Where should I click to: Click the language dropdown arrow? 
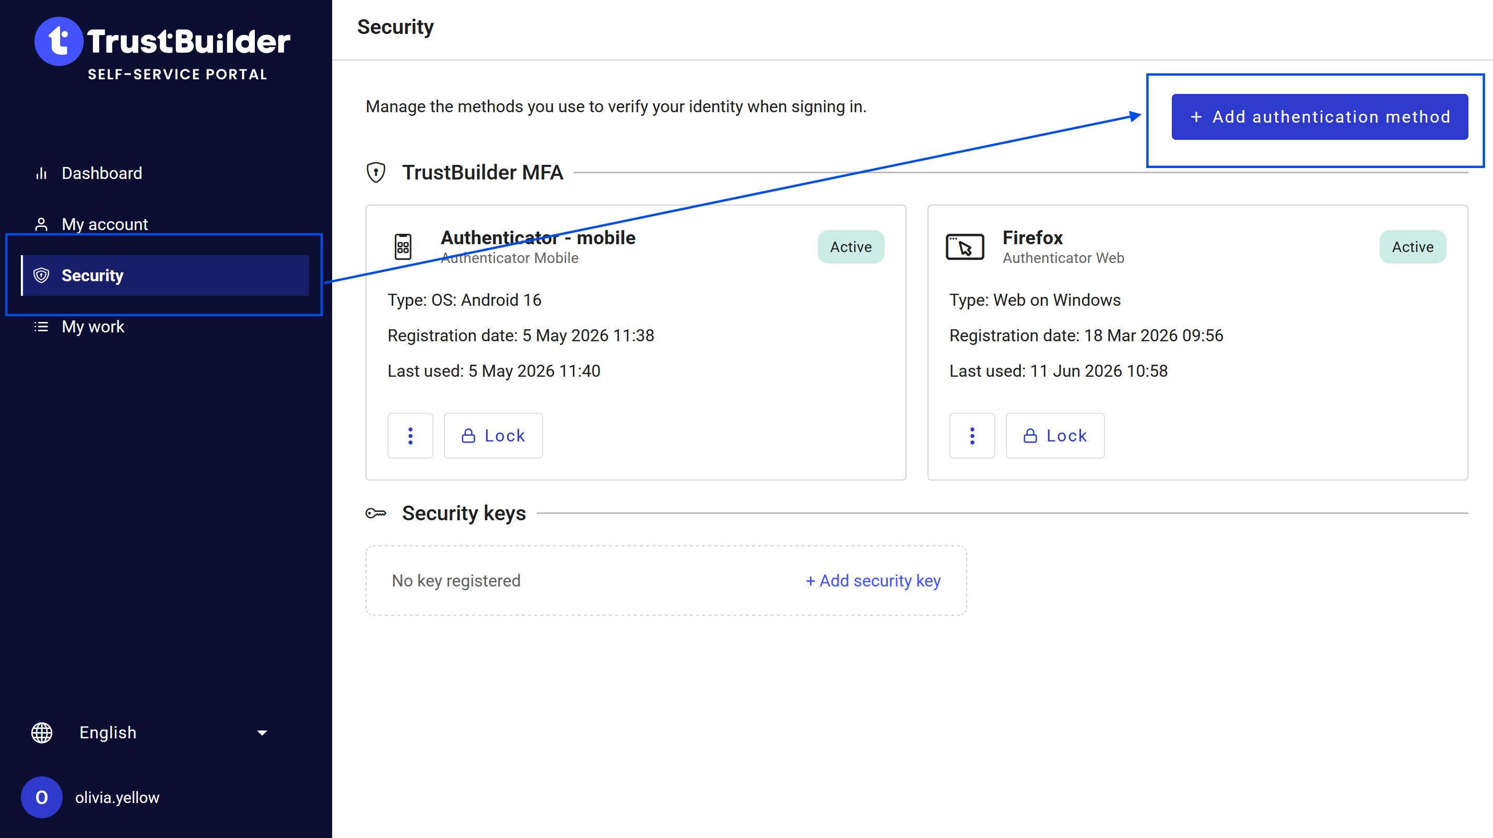(x=262, y=733)
